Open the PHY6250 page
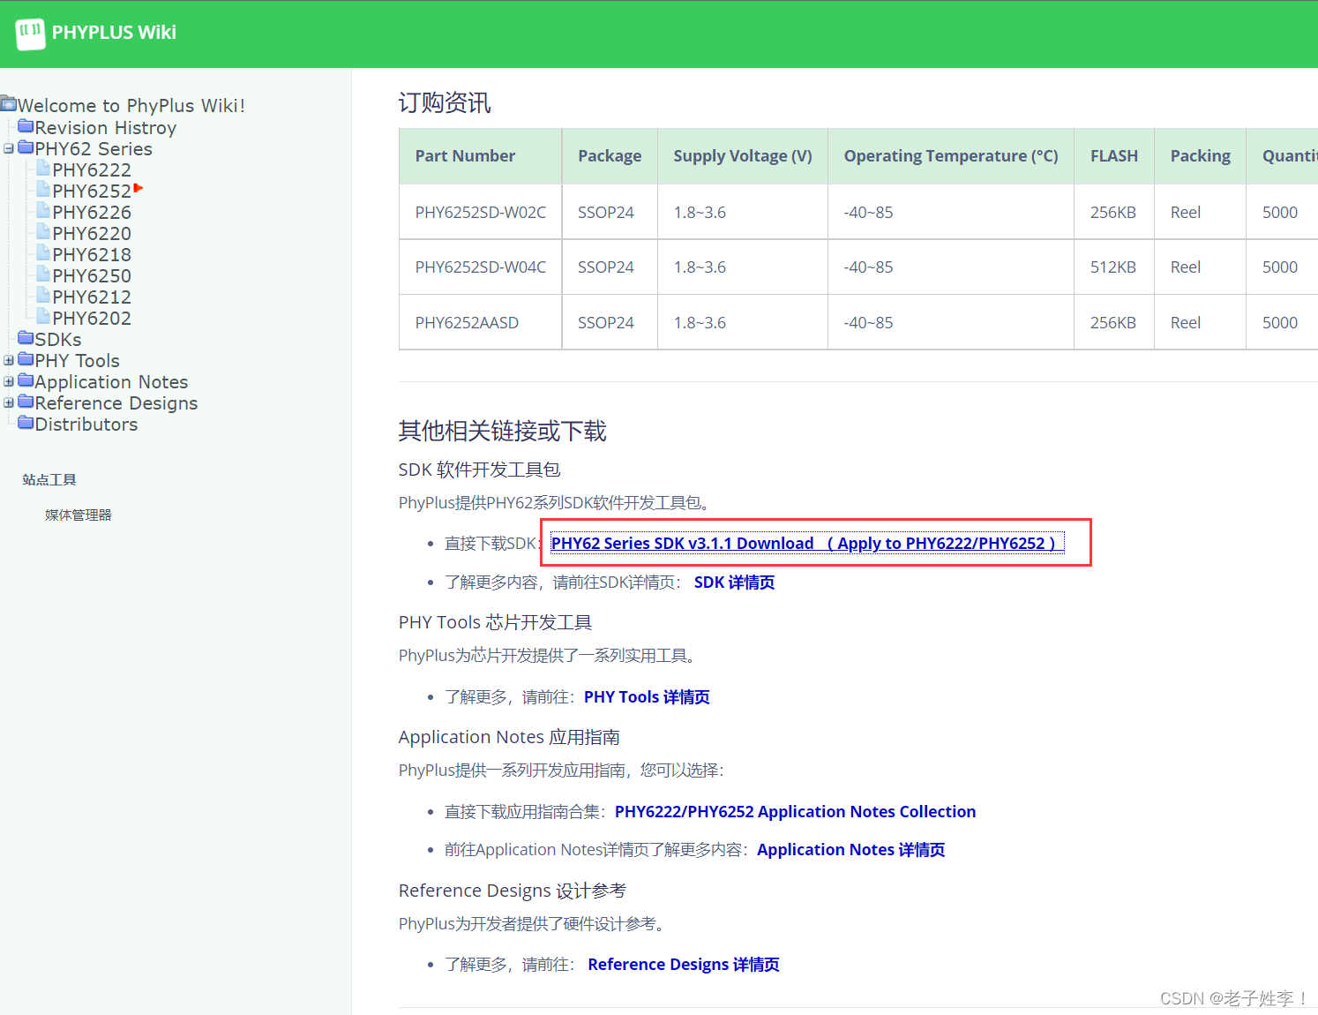The height and width of the screenshot is (1015, 1318). pos(92,276)
